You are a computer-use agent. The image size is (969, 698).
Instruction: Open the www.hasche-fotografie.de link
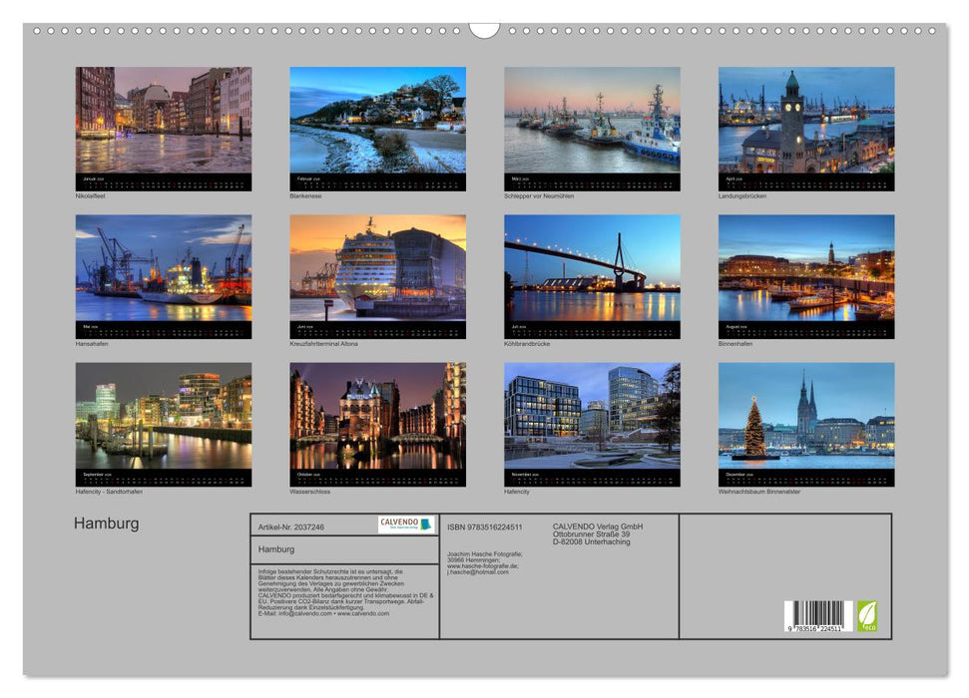(x=484, y=565)
